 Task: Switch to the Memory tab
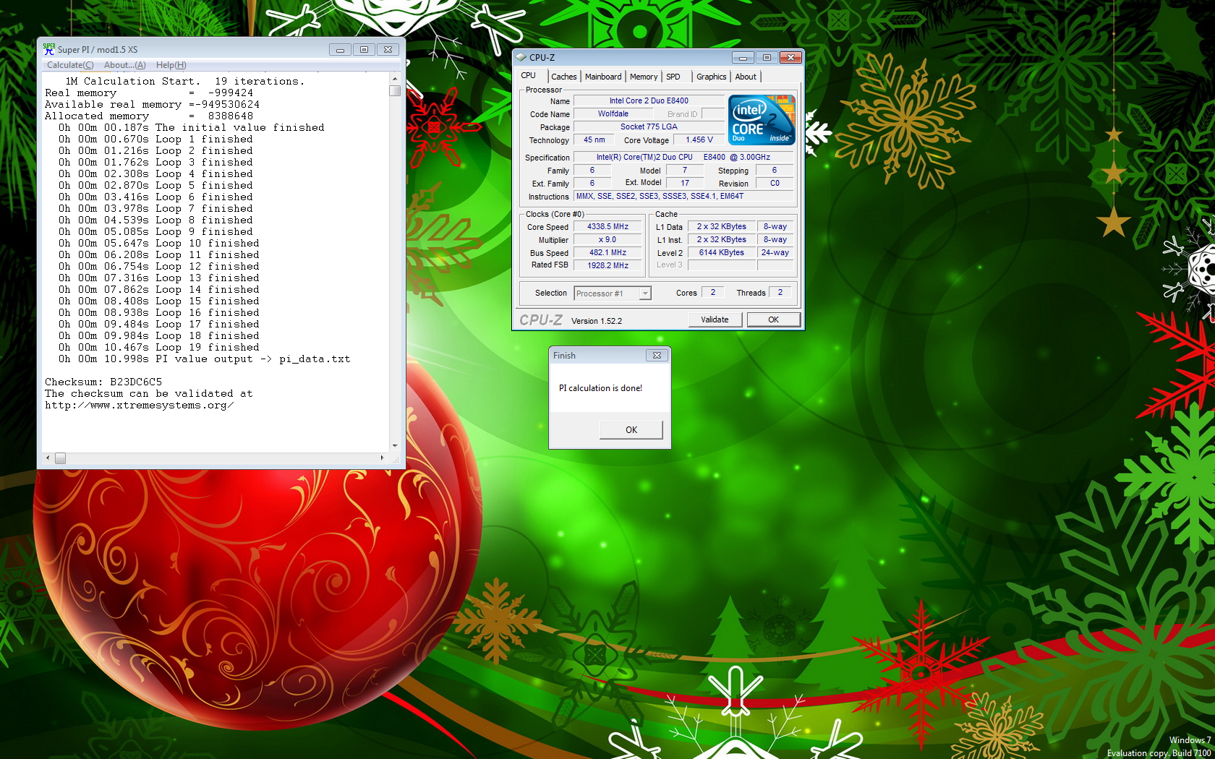[644, 77]
